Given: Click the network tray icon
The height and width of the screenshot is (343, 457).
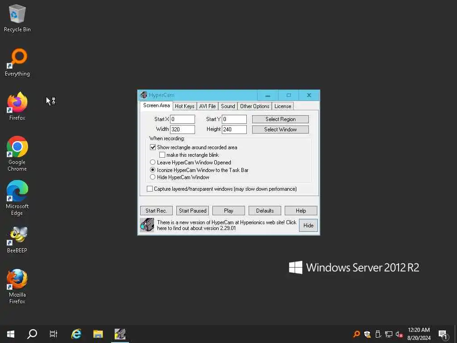Looking at the screenshot, I should [x=389, y=334].
